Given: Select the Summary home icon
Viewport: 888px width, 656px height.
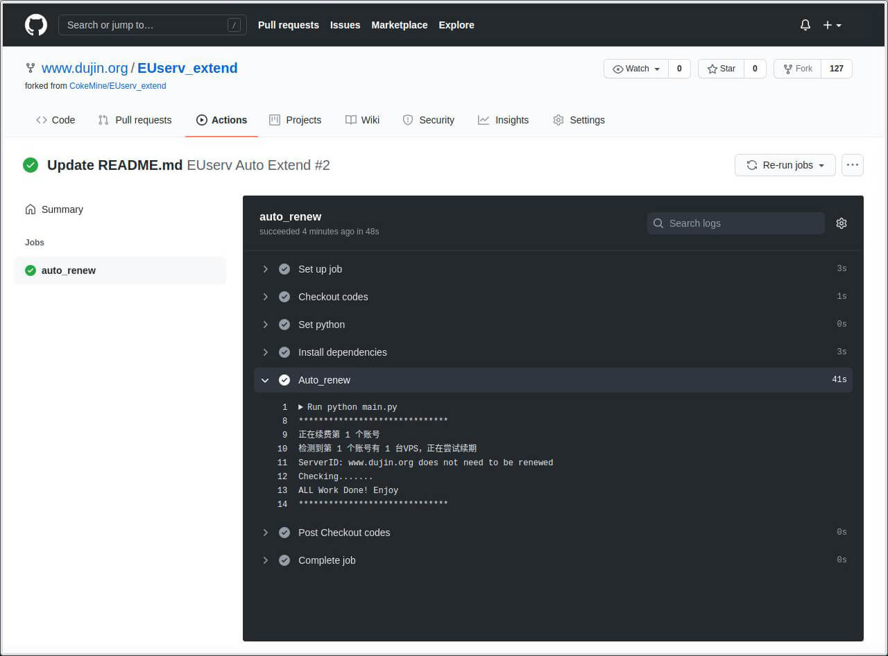Looking at the screenshot, I should (x=31, y=209).
